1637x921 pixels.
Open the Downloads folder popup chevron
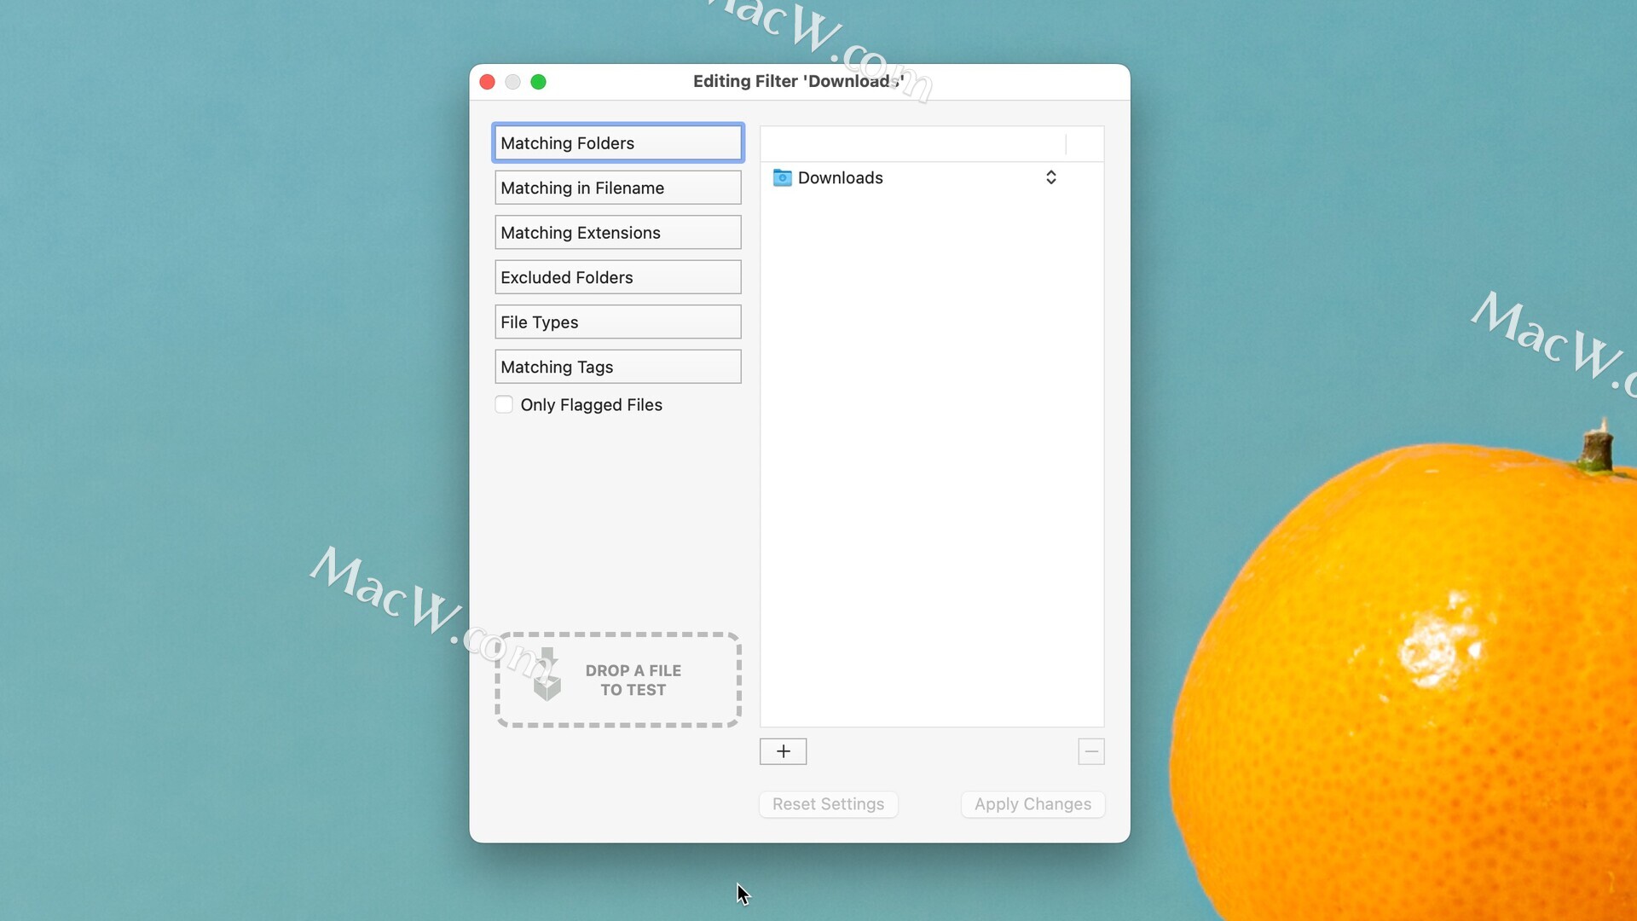(1051, 177)
